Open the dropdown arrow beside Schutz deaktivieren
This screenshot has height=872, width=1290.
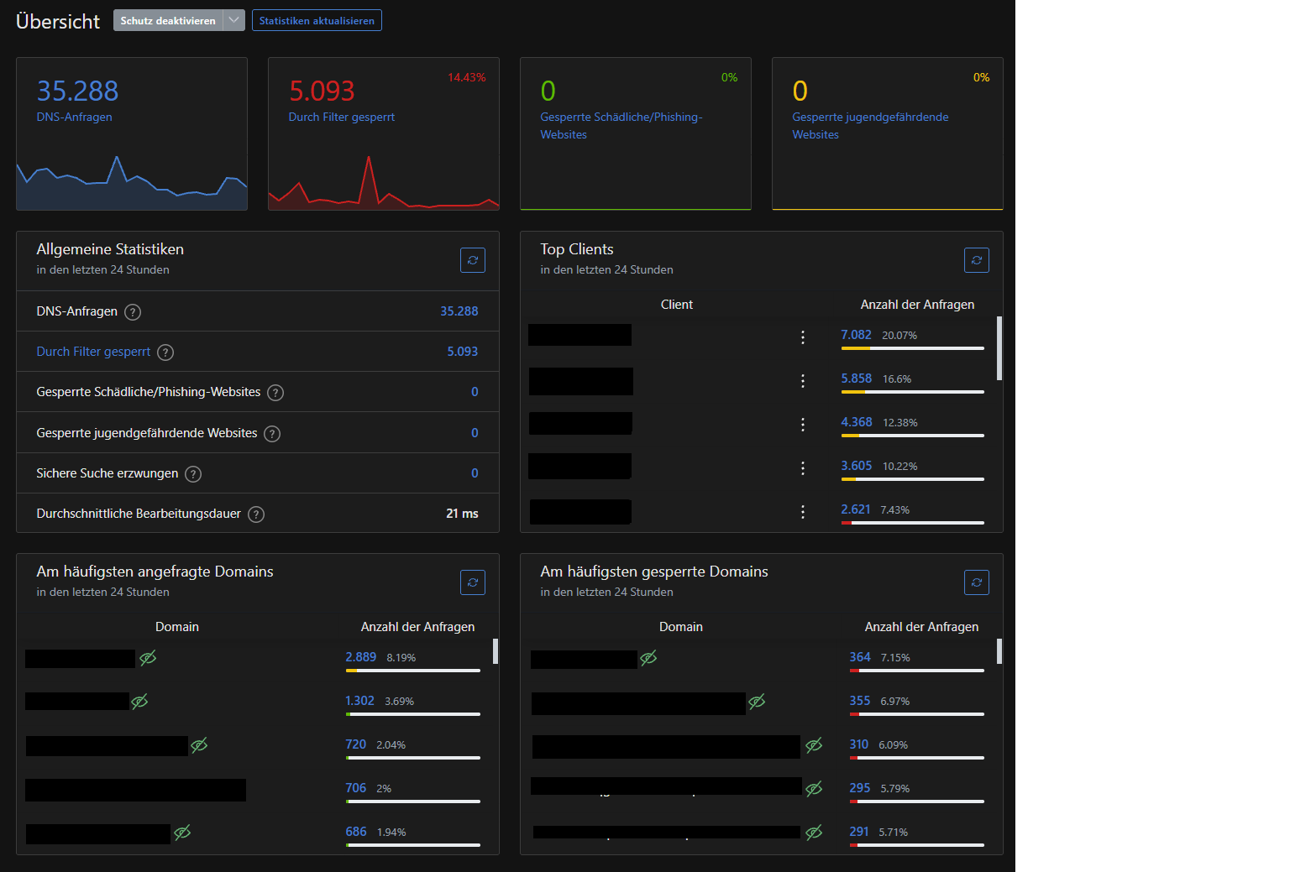click(234, 20)
